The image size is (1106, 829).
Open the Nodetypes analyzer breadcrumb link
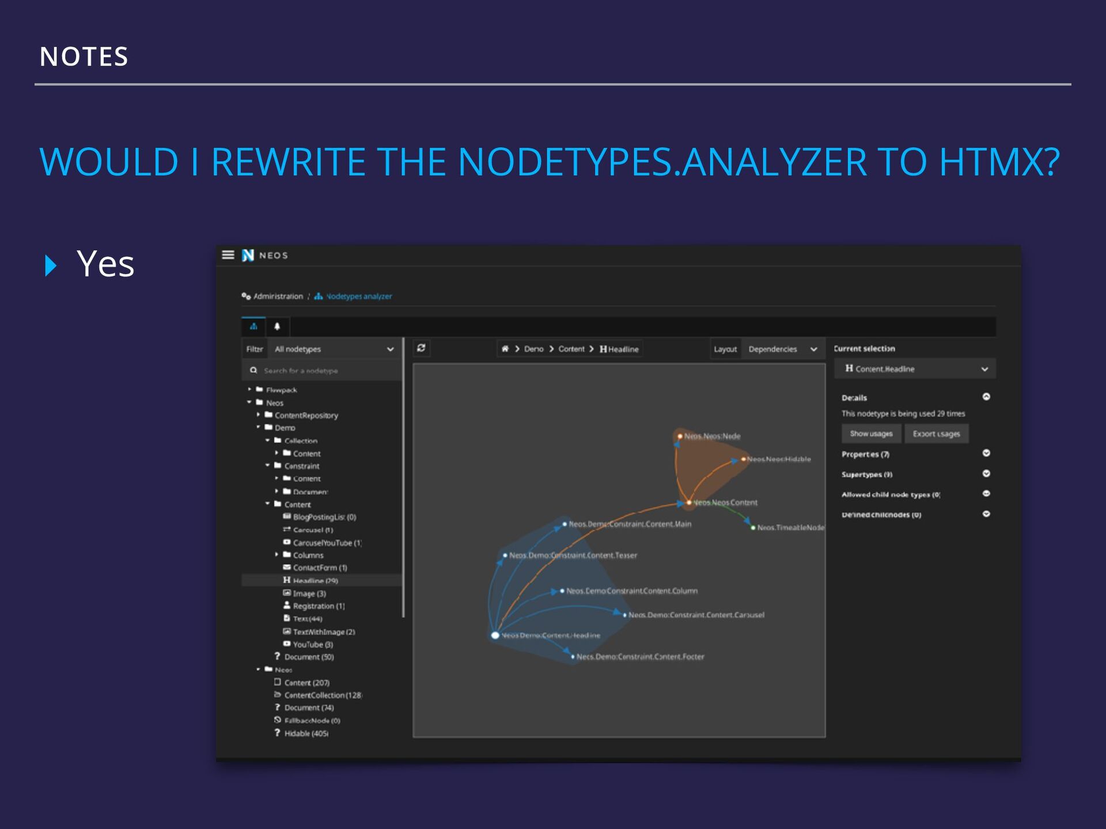(x=353, y=296)
